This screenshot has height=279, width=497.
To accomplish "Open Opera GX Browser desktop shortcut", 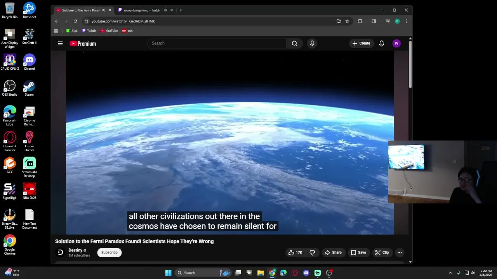I will pos(10,141).
